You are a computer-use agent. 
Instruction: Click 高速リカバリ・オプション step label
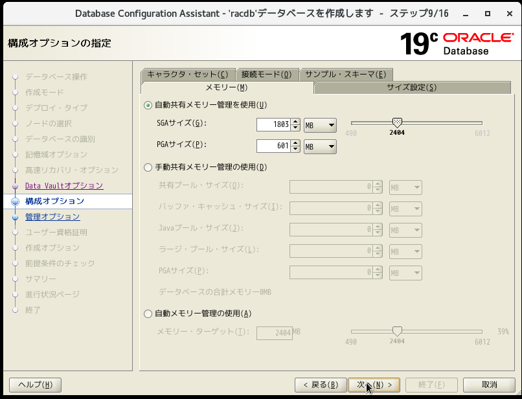72,170
